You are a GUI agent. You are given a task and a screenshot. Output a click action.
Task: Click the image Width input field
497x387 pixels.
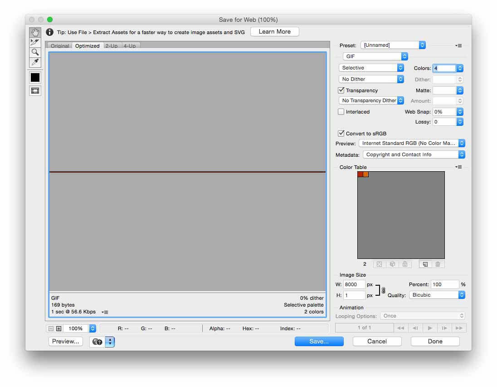[x=354, y=284]
